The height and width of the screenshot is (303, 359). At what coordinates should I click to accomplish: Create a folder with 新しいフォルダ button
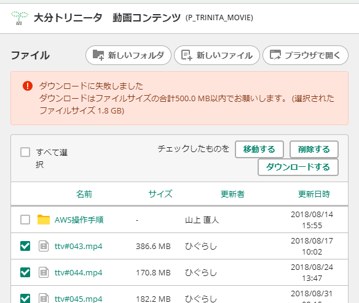coord(128,55)
